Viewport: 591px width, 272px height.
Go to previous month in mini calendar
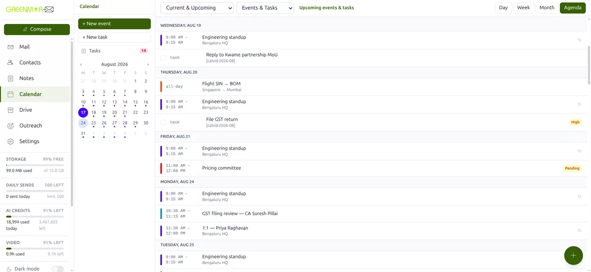click(81, 65)
